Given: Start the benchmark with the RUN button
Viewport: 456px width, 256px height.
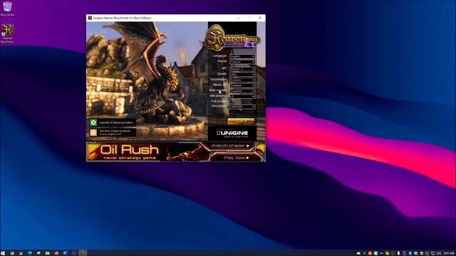Looking at the screenshot, I should pyautogui.click(x=241, y=122).
